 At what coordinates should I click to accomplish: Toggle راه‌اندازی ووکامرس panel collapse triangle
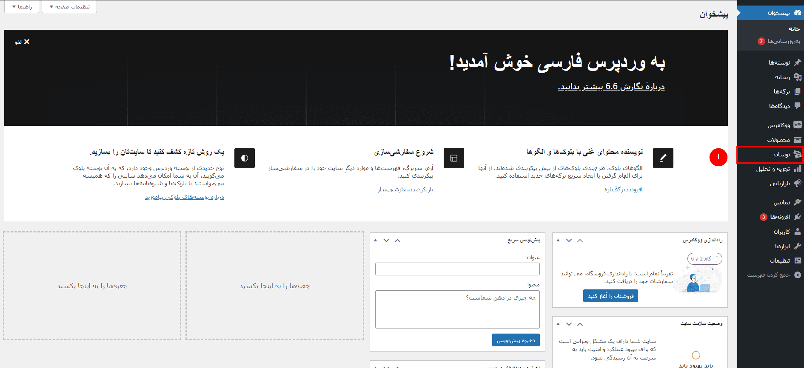(558, 241)
